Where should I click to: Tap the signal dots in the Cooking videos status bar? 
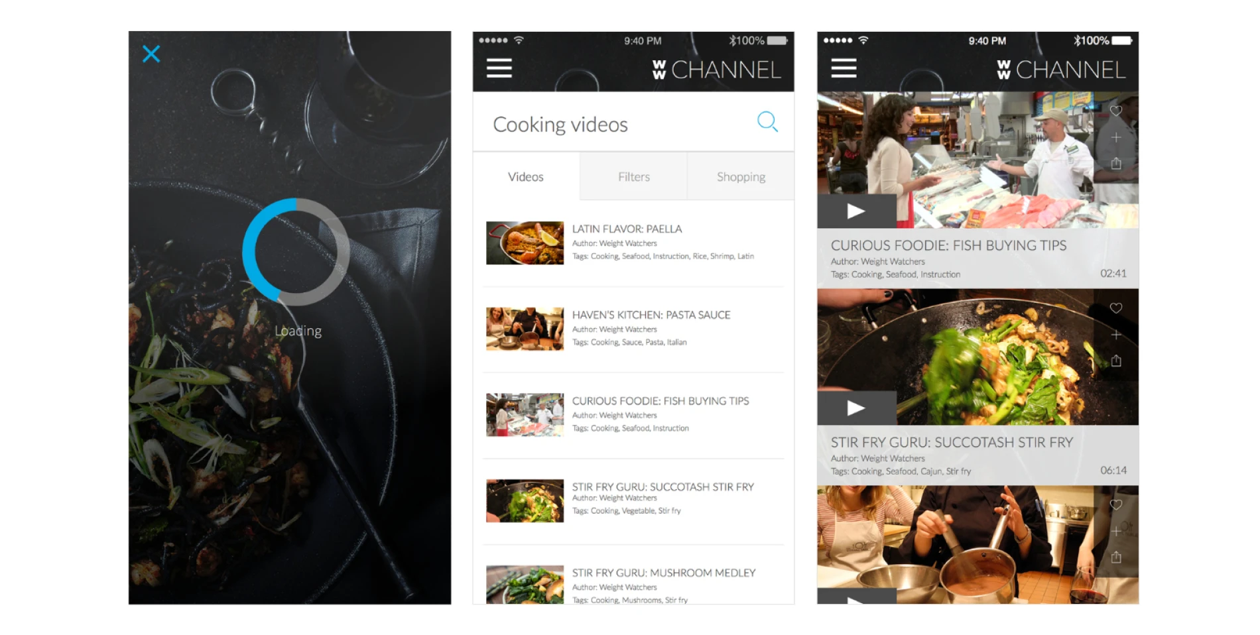click(493, 40)
